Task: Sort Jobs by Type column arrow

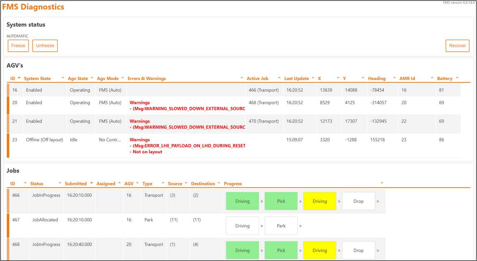Action: (x=163, y=184)
